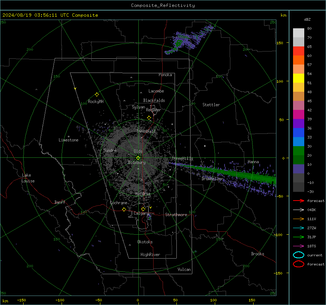Click the red 'forecast' ellipse icon
The height and width of the screenshot is (305, 326).
point(298,264)
